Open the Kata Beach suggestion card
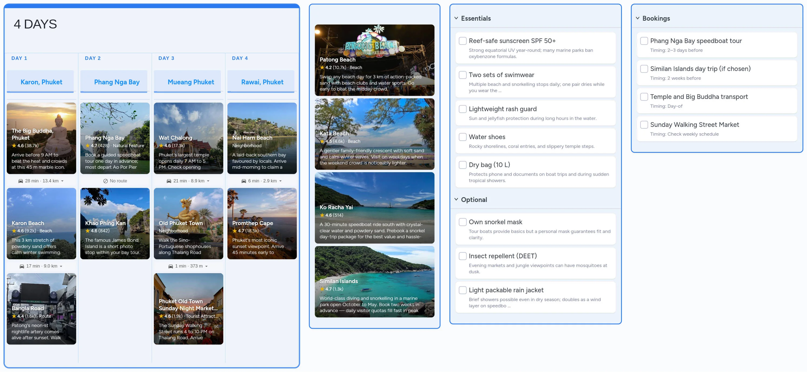This screenshot has height=372, width=807. click(375, 134)
